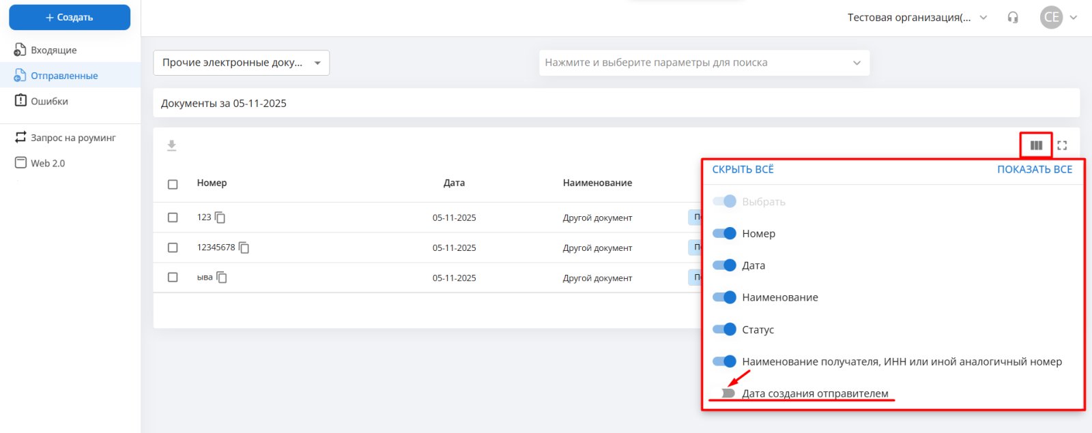Click "ПОКАЗАТЬ ВСЕ" in column panel
Screen dimensions: 1092x433
pyautogui.click(x=1034, y=169)
